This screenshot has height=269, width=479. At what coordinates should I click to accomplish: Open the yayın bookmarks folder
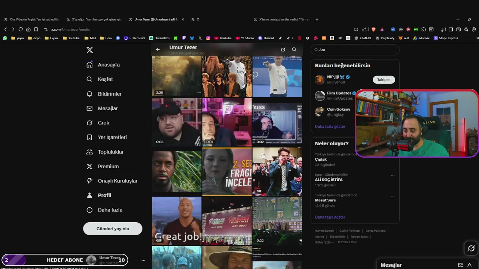click(x=18, y=38)
